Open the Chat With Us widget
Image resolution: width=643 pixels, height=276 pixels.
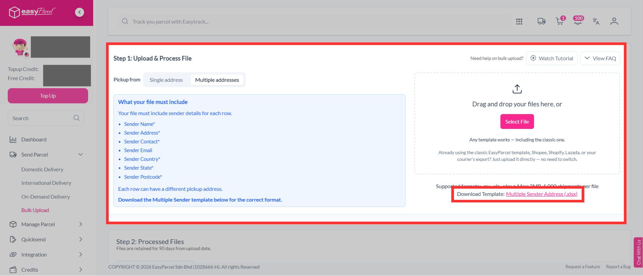pyautogui.click(x=638, y=252)
